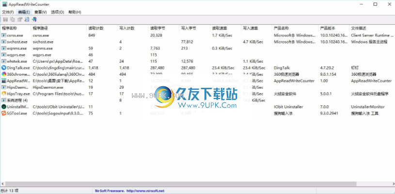Sort by 产品版本 column header
This screenshot has width=395, height=194.
pyautogui.click(x=334, y=28)
